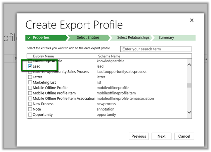Image resolution: width=211 pixels, height=152 pixels.
Task: Uncheck the Lead entity checkbox
Action: click(x=30, y=66)
